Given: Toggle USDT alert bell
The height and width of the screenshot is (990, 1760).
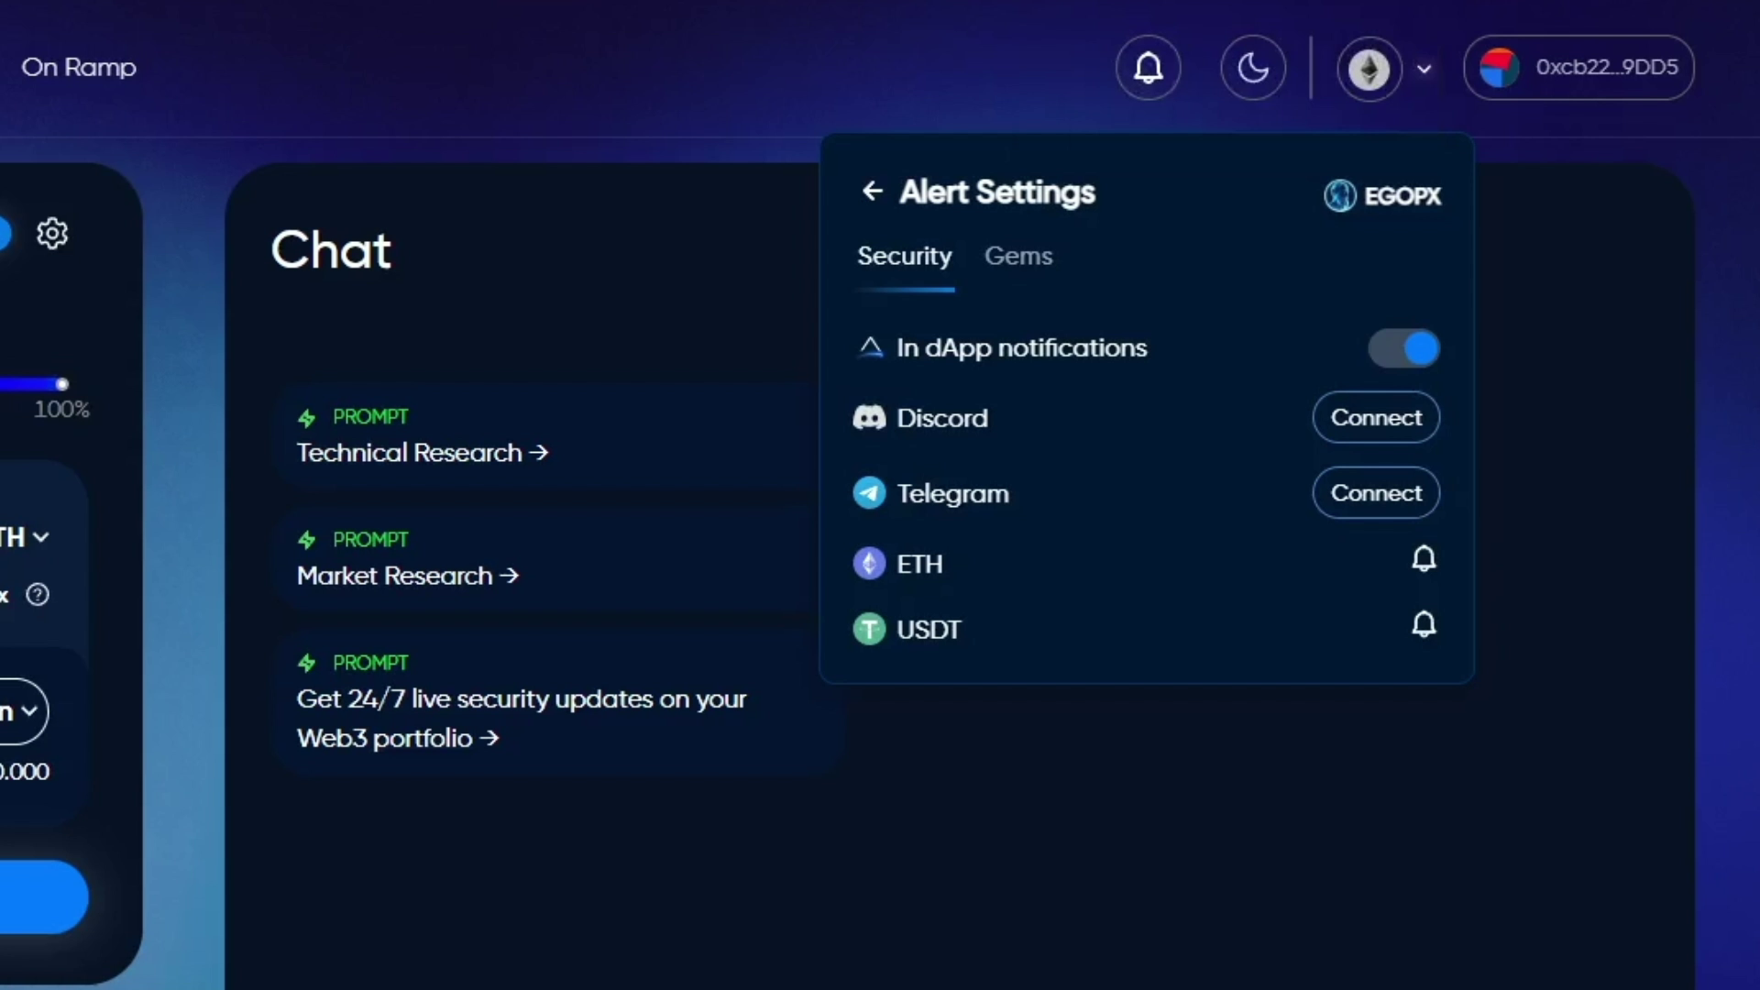Looking at the screenshot, I should click(x=1423, y=625).
